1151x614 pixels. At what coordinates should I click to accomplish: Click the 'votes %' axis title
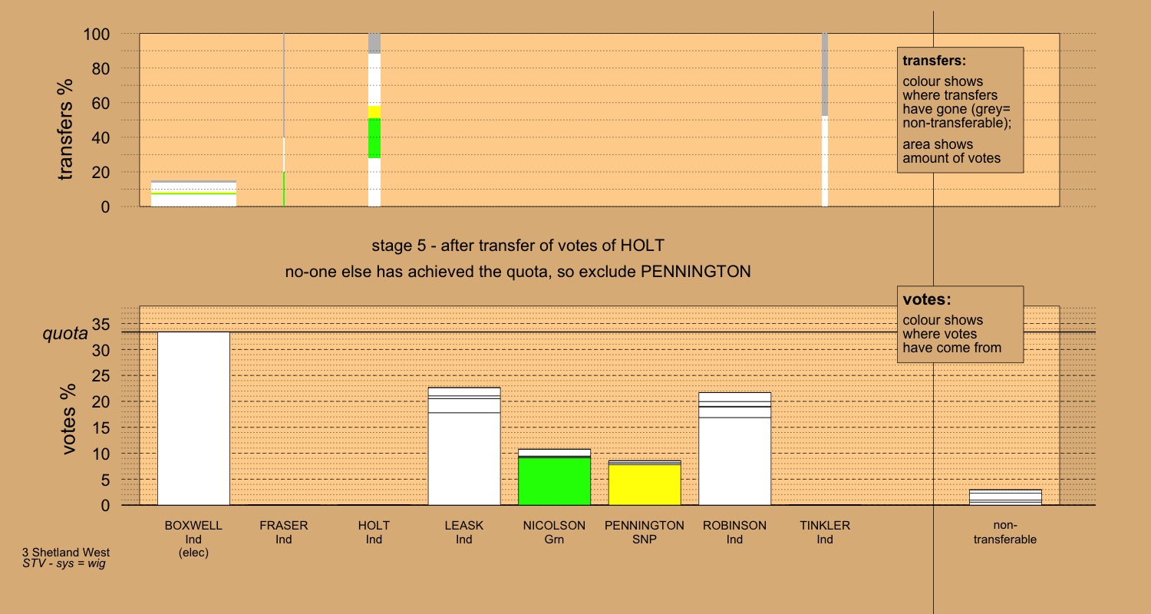click(69, 419)
